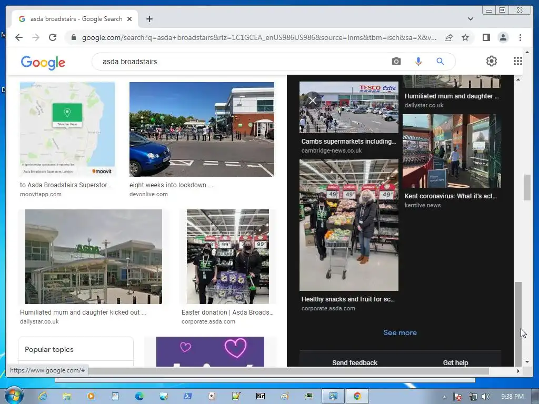
Task: Click the address bar URL
Action: click(259, 37)
